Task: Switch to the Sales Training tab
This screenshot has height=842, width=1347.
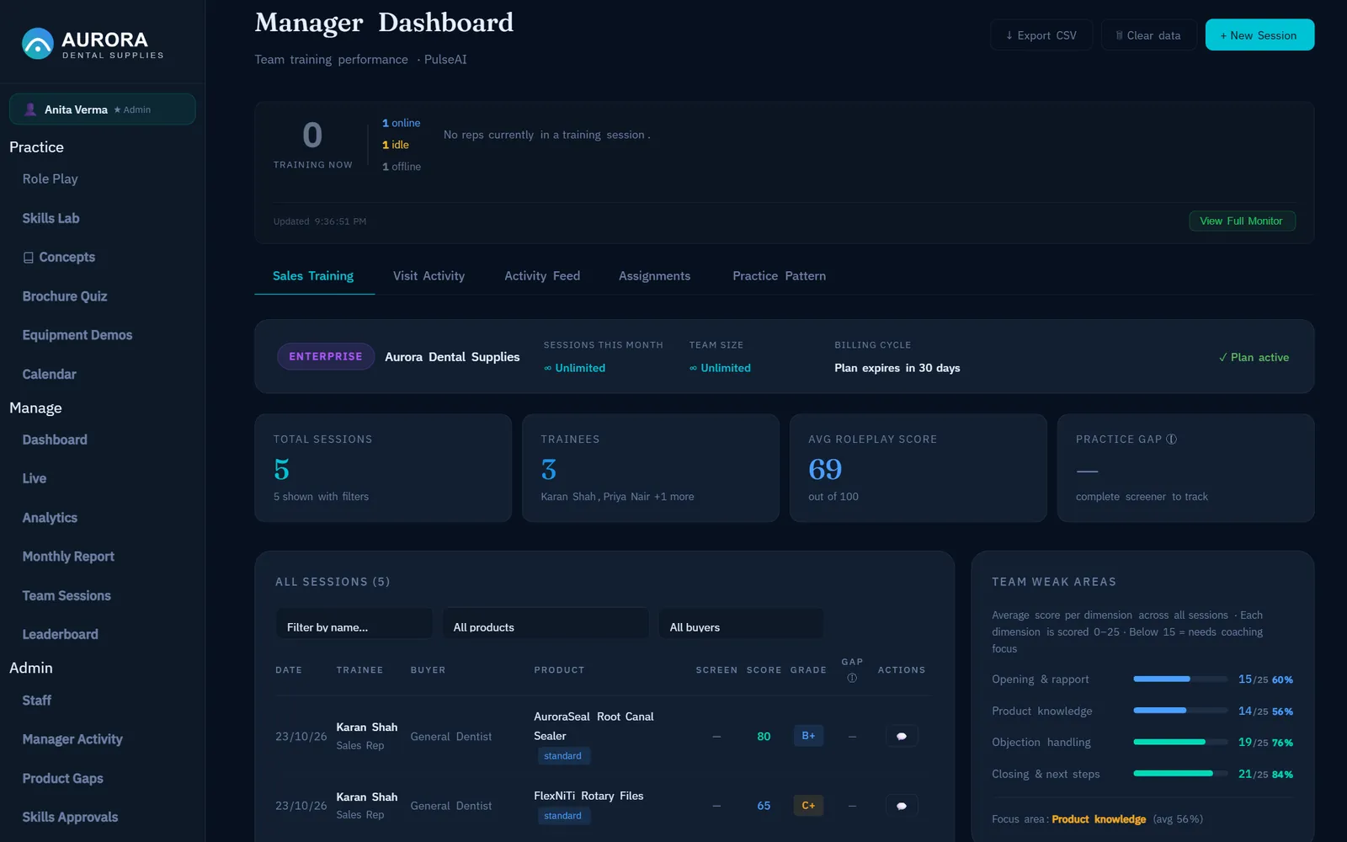Action: pyautogui.click(x=313, y=276)
